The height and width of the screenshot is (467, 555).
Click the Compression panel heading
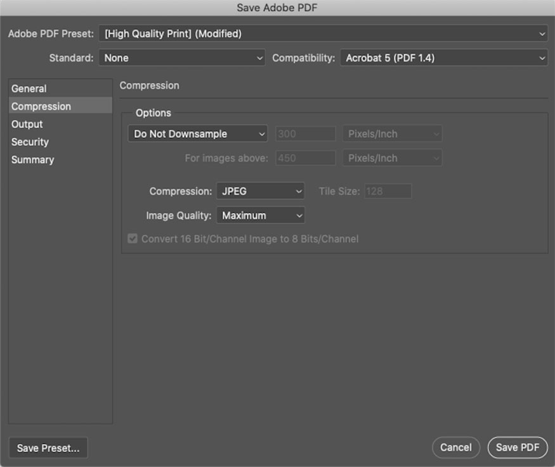(149, 86)
